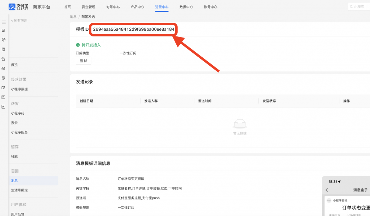Open the wallet icon in left rail
Screen dimensions: 370x216
tap(4, 87)
